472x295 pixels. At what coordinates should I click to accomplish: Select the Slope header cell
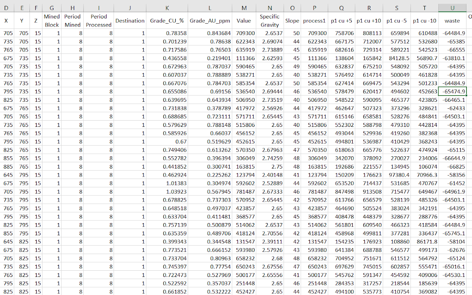292,21
